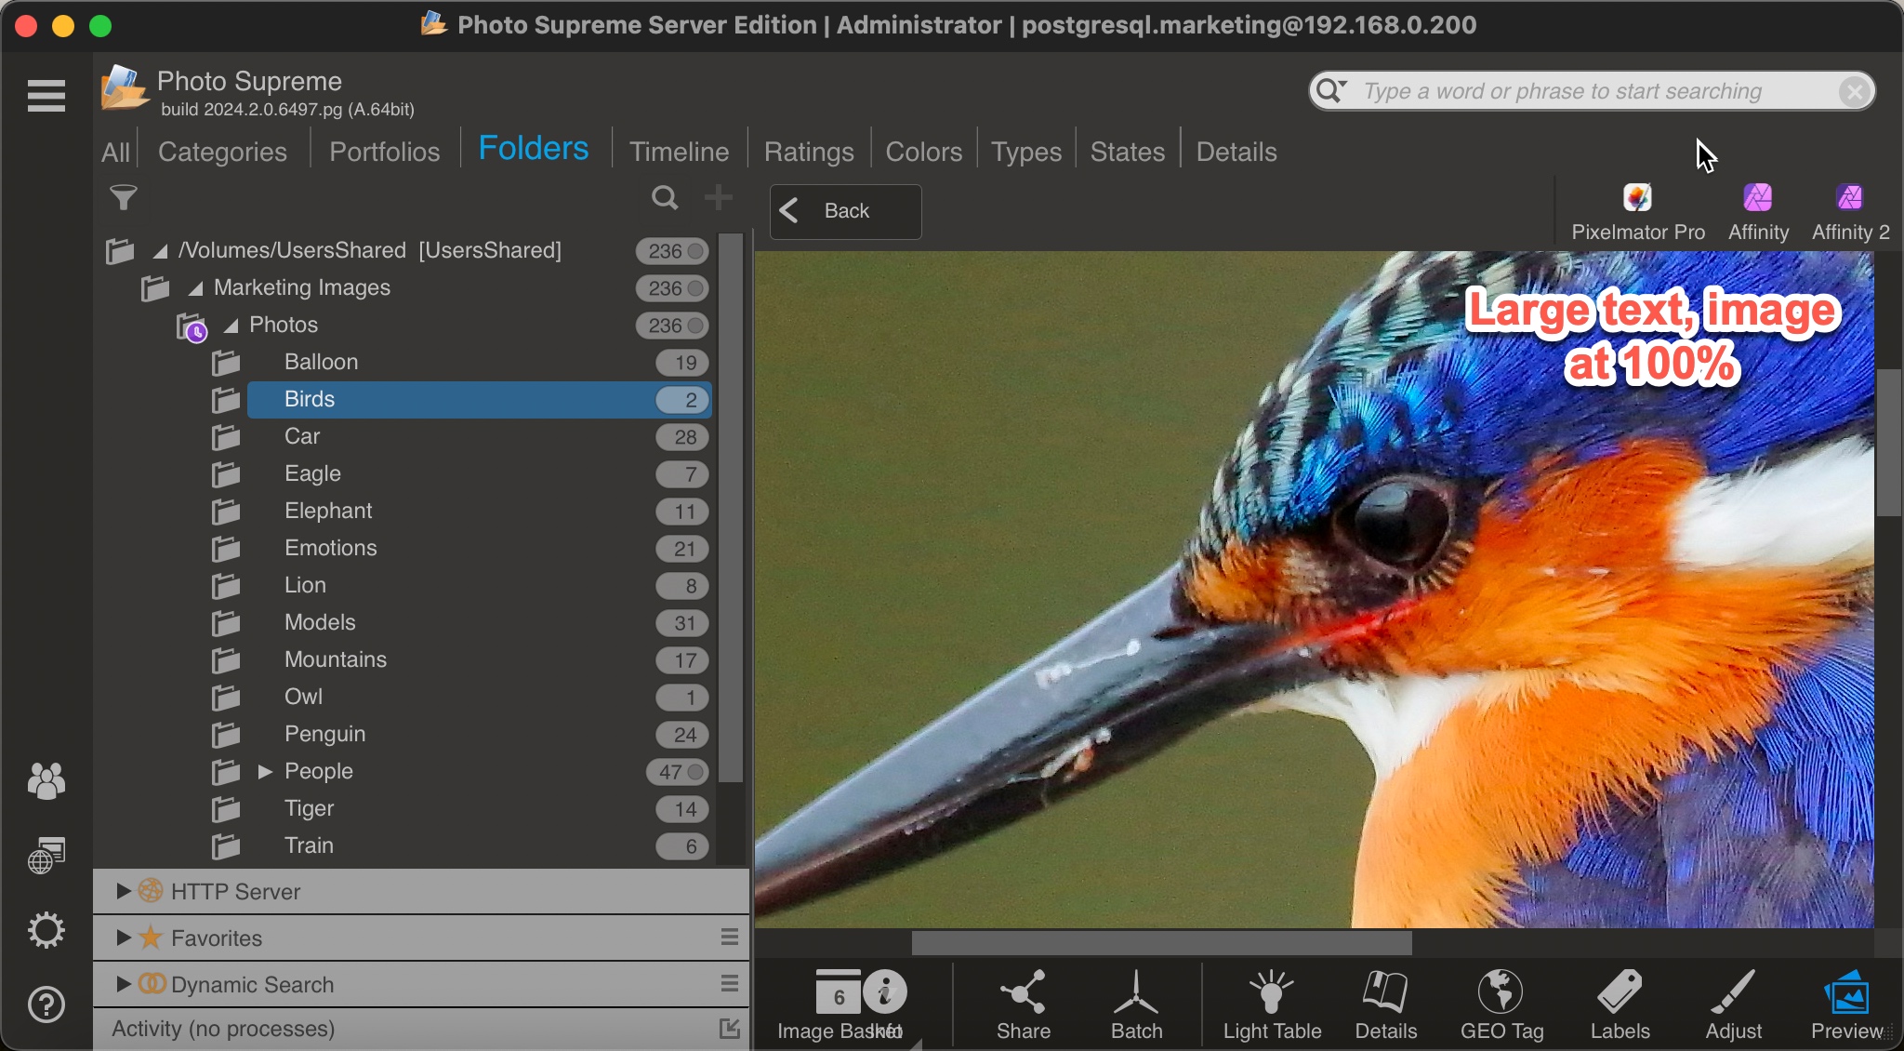The image size is (1904, 1051).
Task: Open user management people icon
Action: click(46, 781)
